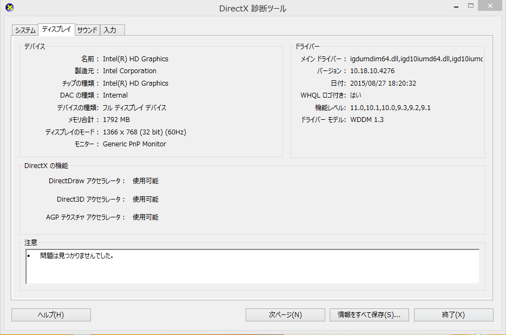Click device type value フル ディスプレイ デバイス

134,107
